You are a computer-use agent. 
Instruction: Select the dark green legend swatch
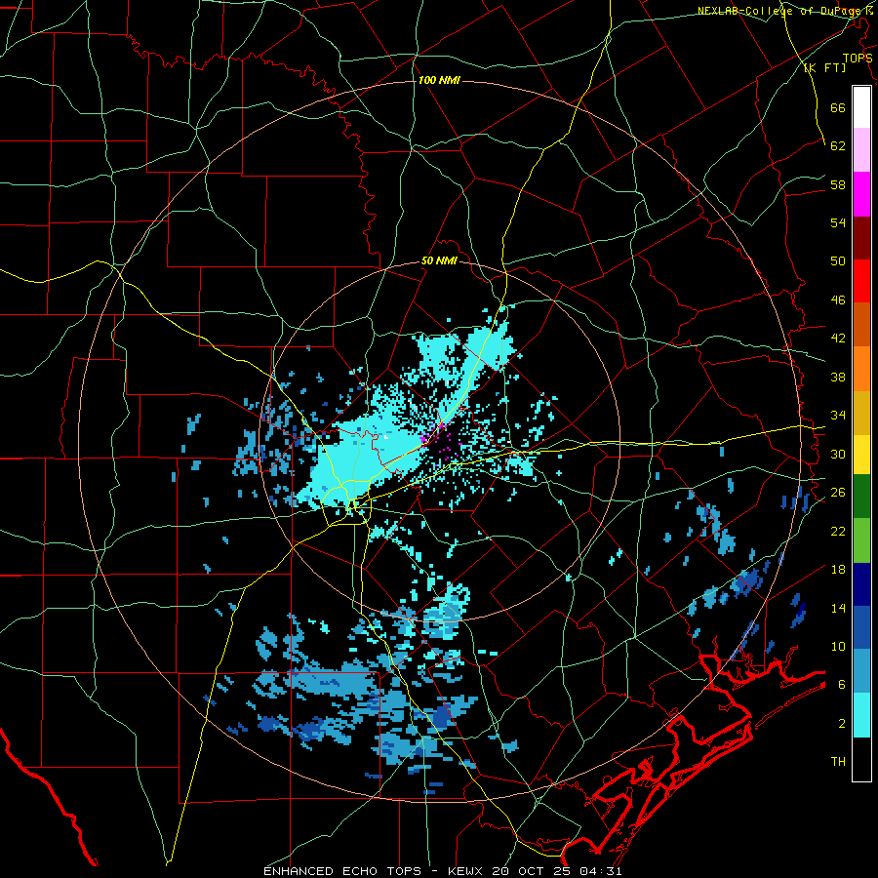tap(861, 497)
